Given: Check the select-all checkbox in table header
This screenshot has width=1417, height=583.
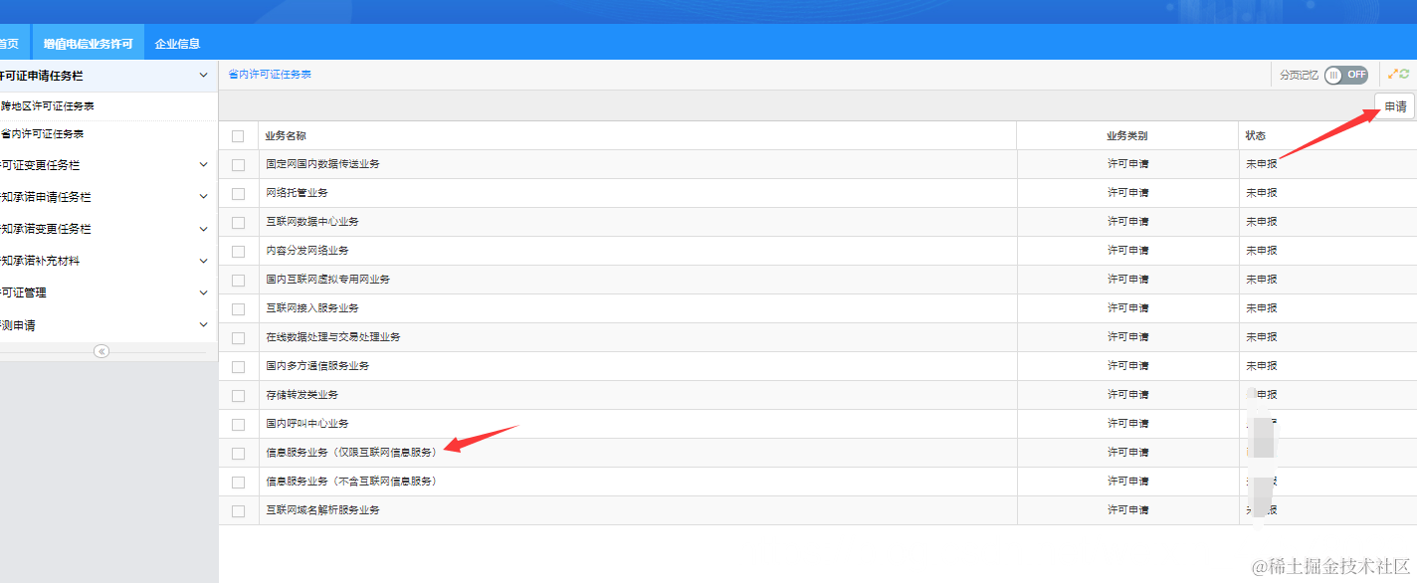Looking at the screenshot, I should coord(238,136).
